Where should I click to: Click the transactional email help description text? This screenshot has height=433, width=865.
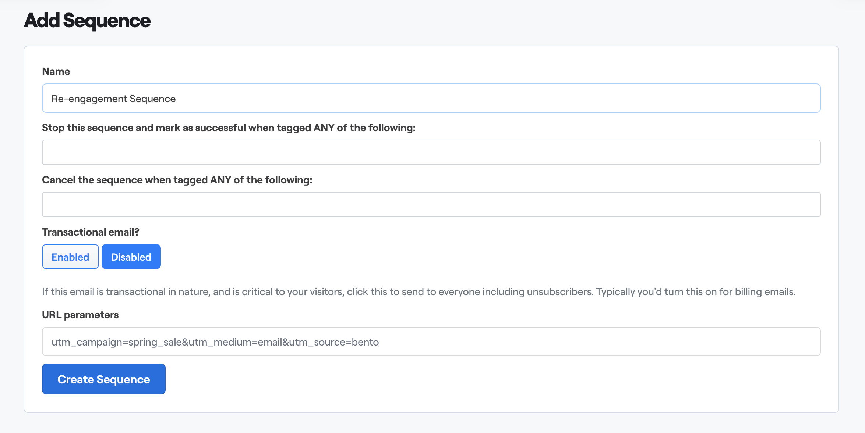point(419,291)
